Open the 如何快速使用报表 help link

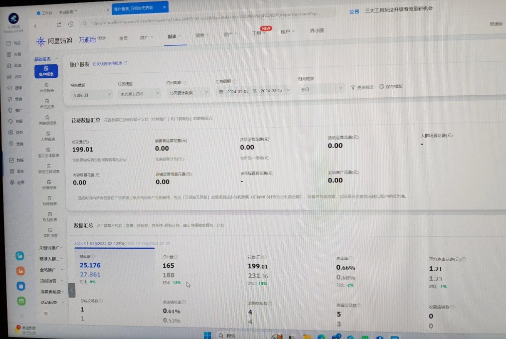[110, 63]
